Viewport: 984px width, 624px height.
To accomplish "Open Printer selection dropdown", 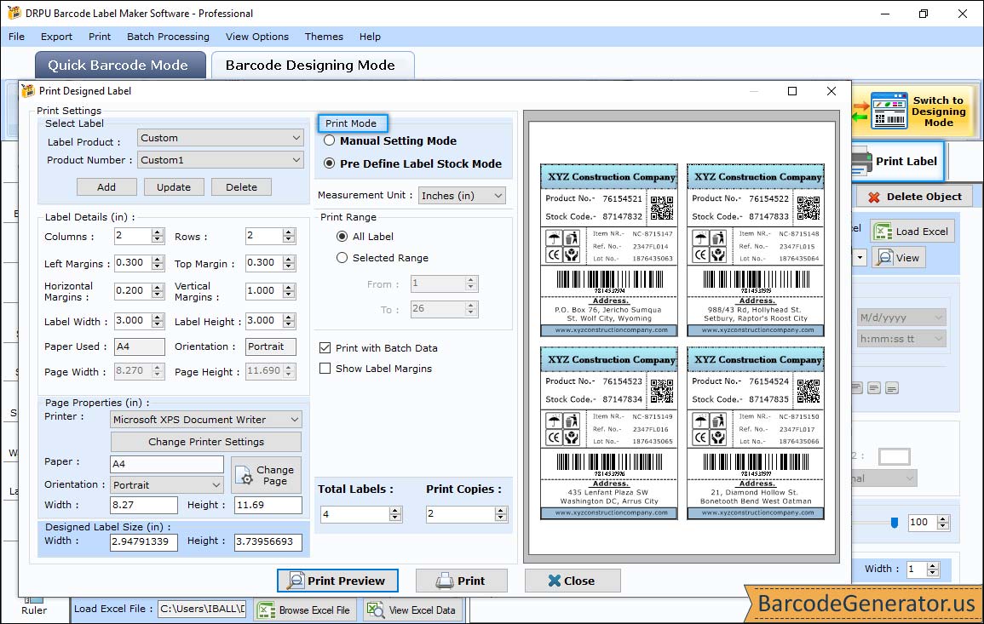I will (206, 420).
